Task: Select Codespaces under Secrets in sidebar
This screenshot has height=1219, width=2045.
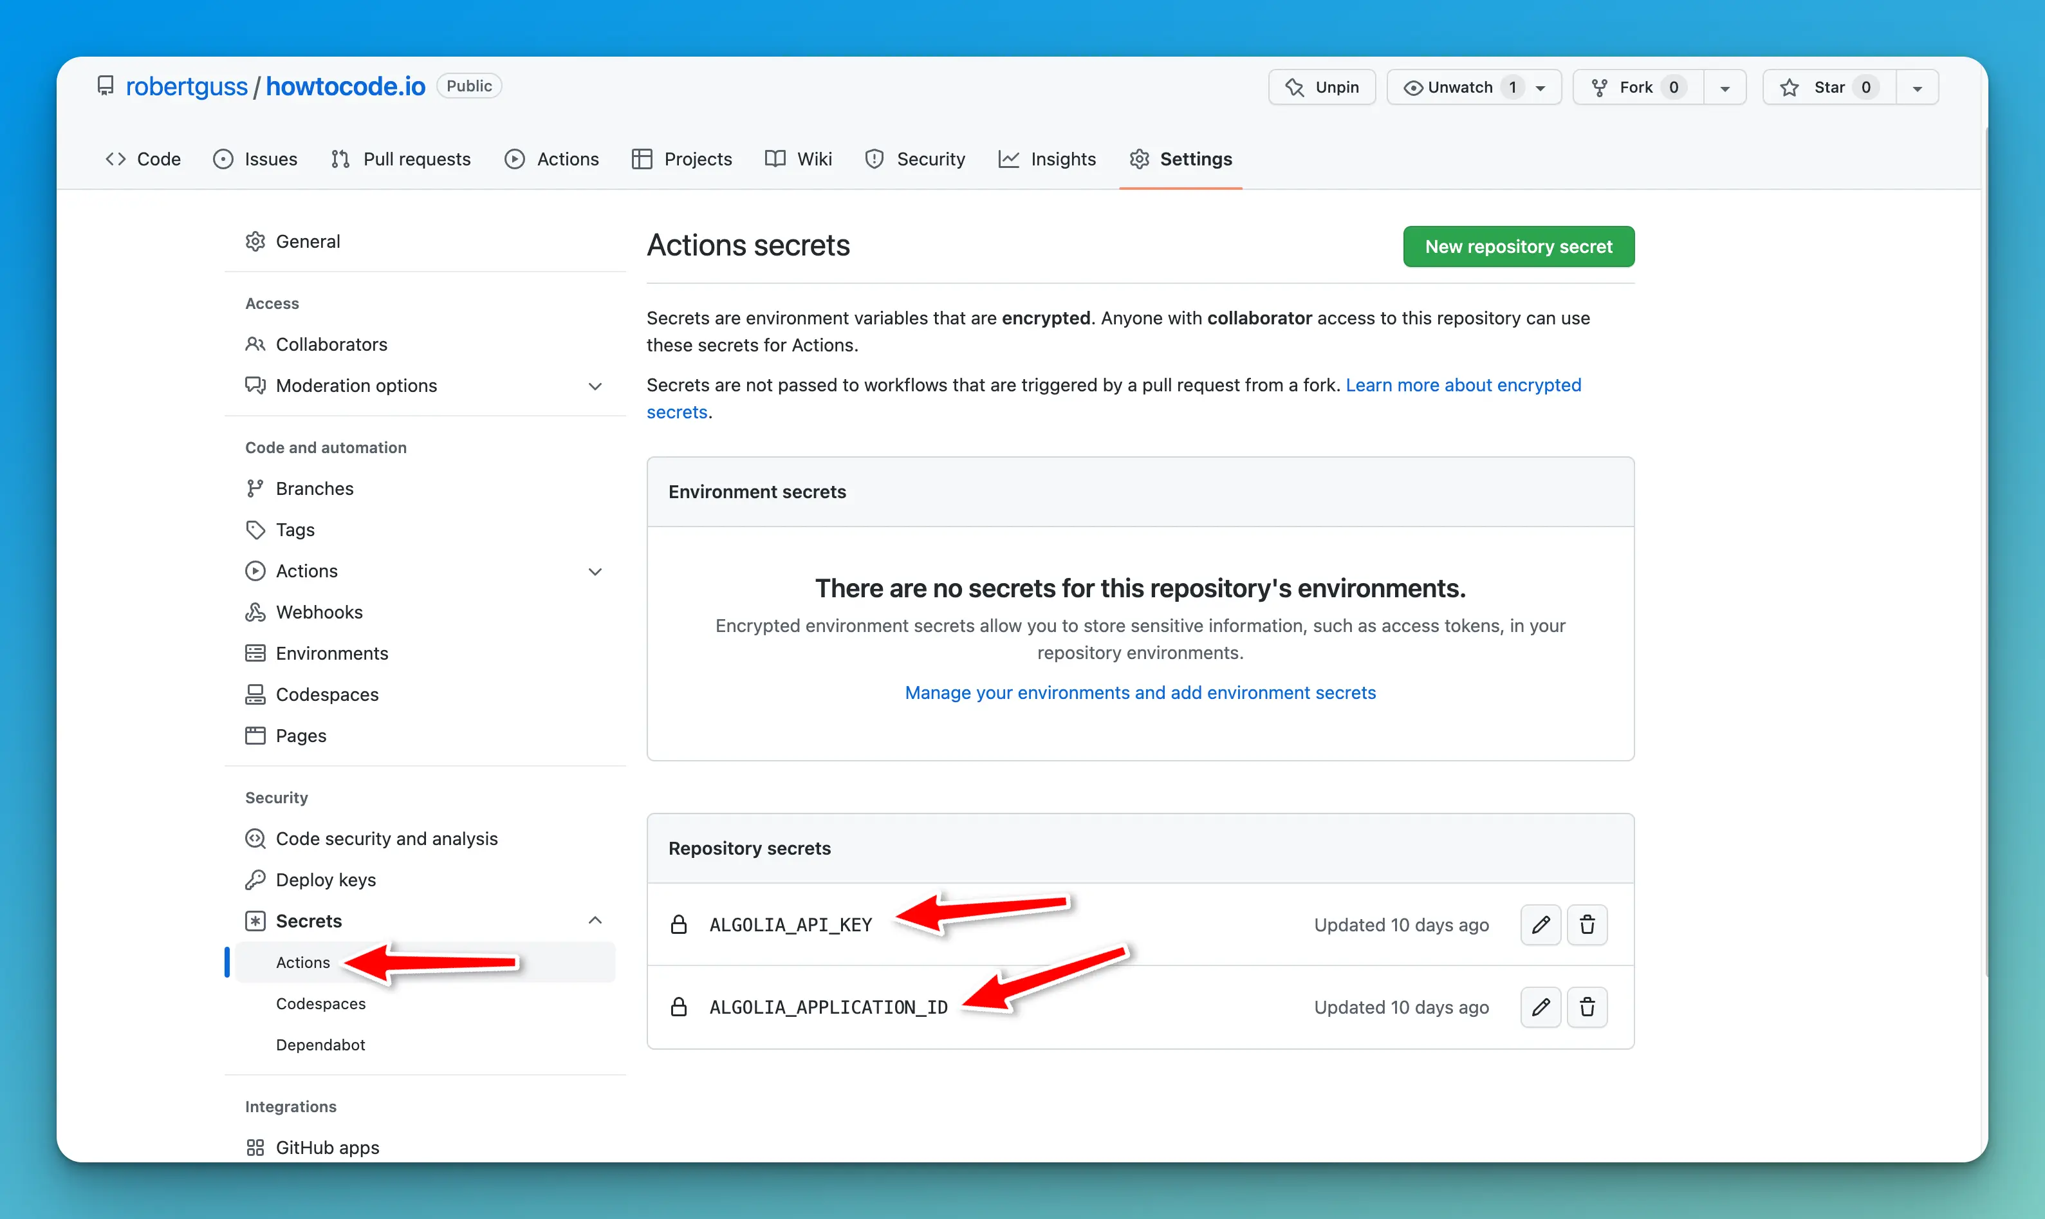Action: click(320, 1004)
